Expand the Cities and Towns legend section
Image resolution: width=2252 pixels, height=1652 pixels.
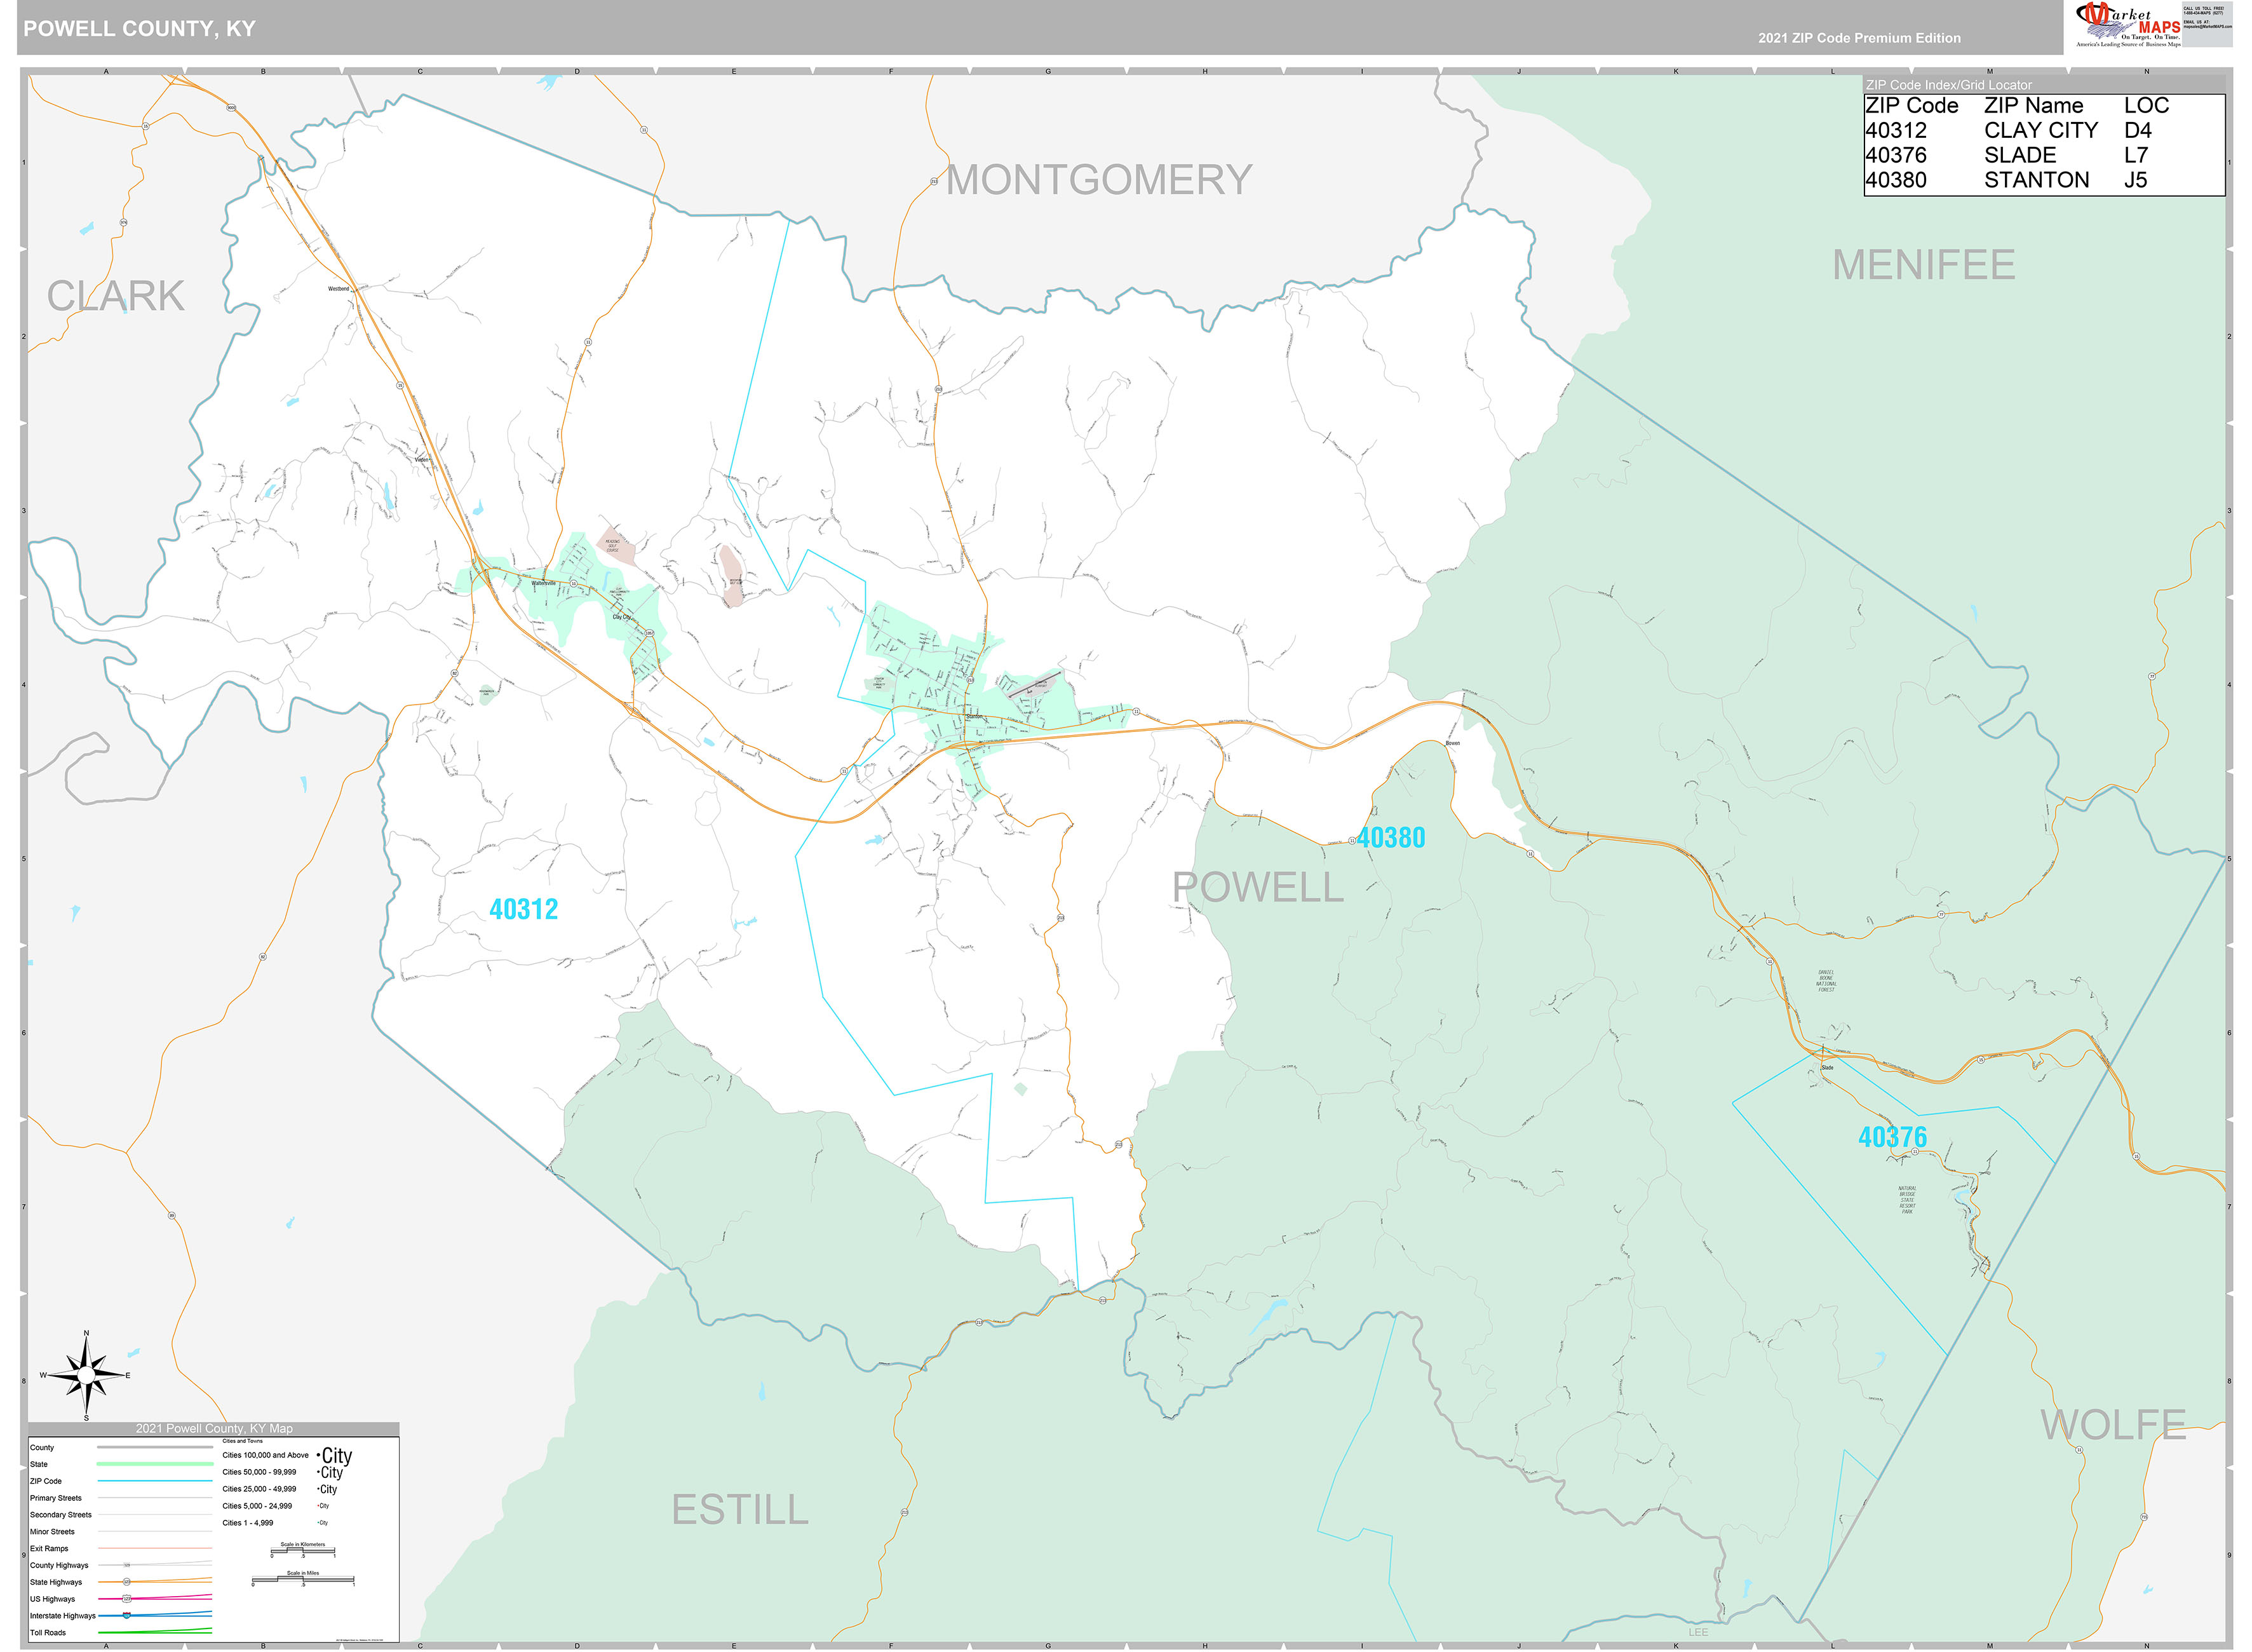click(243, 1441)
